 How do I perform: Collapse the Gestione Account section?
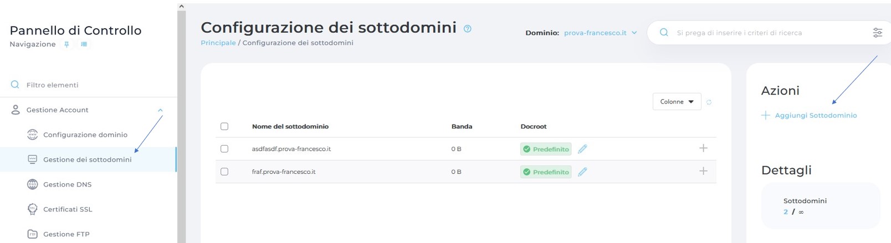tap(160, 110)
